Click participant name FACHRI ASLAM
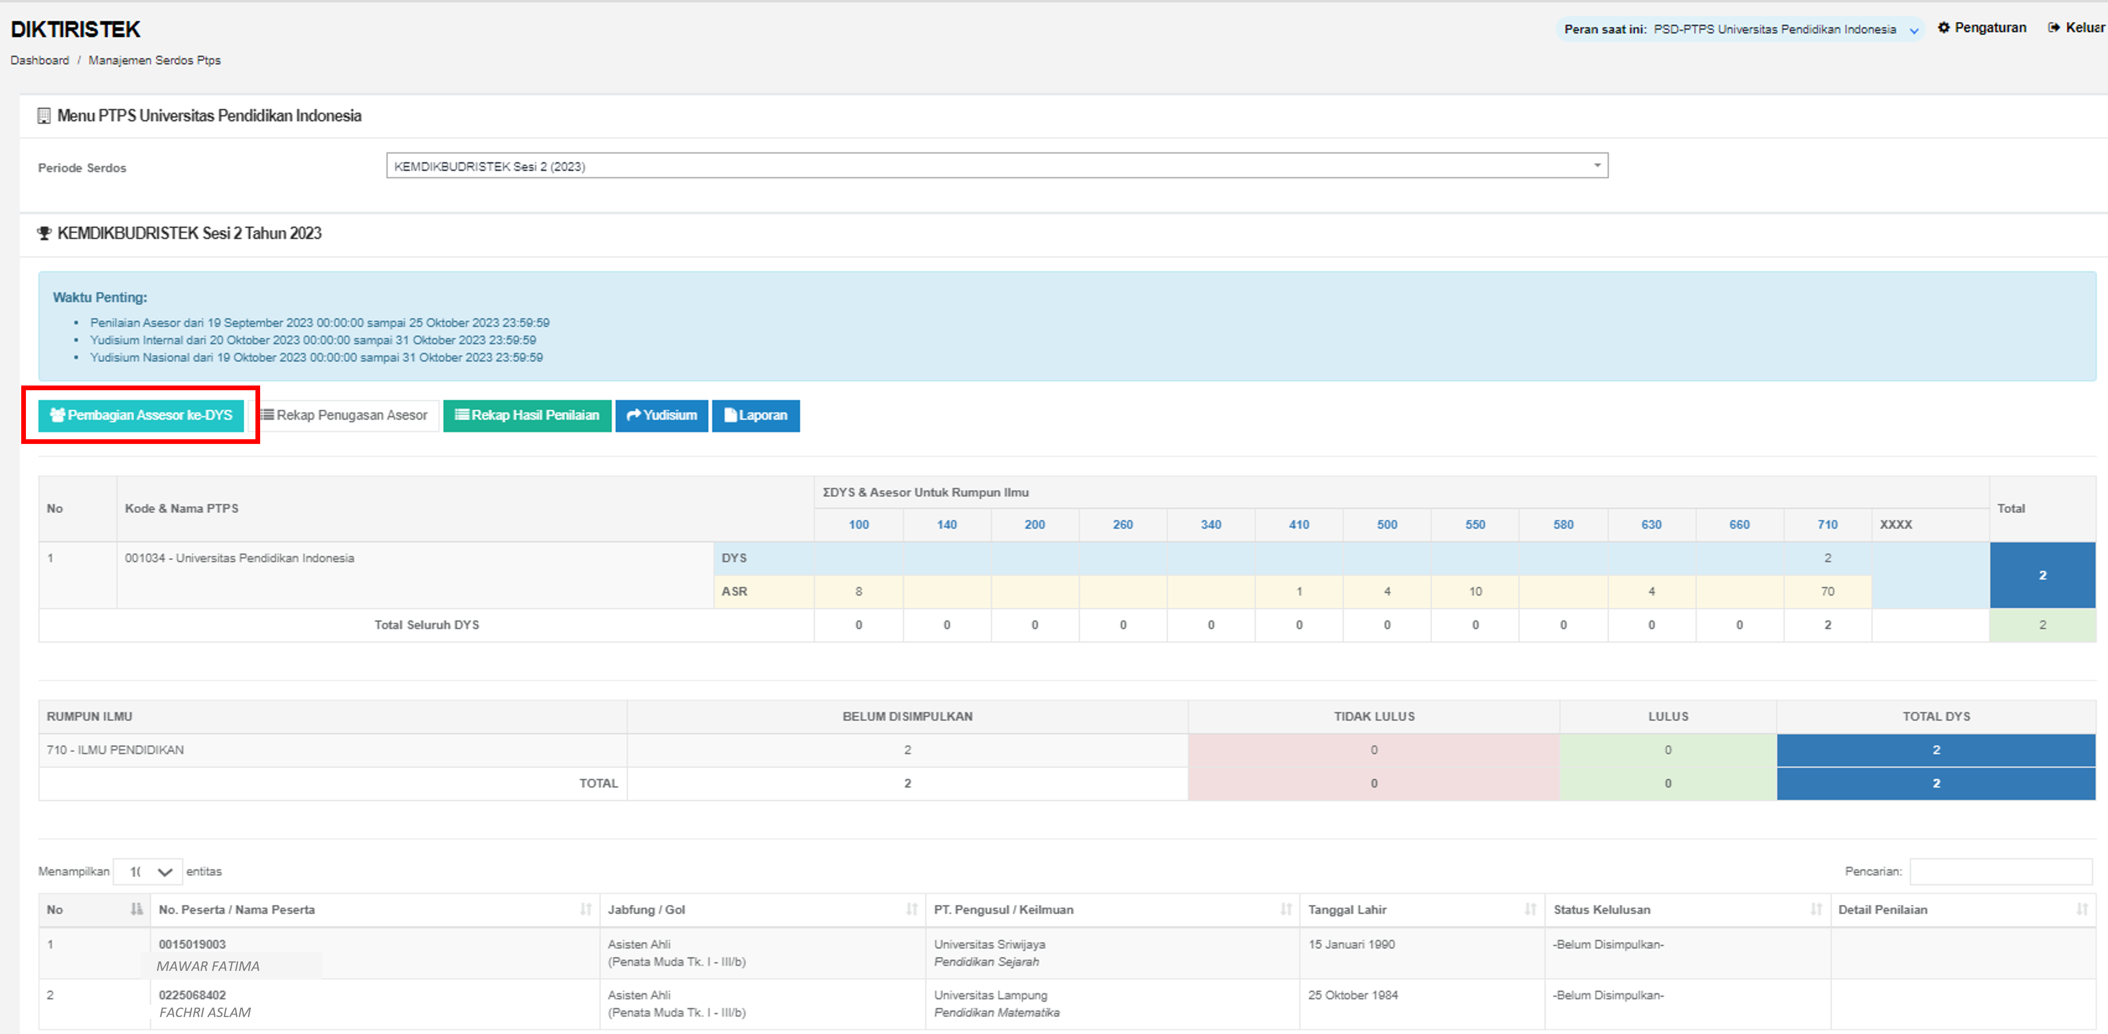The image size is (2108, 1034). pyautogui.click(x=205, y=1012)
